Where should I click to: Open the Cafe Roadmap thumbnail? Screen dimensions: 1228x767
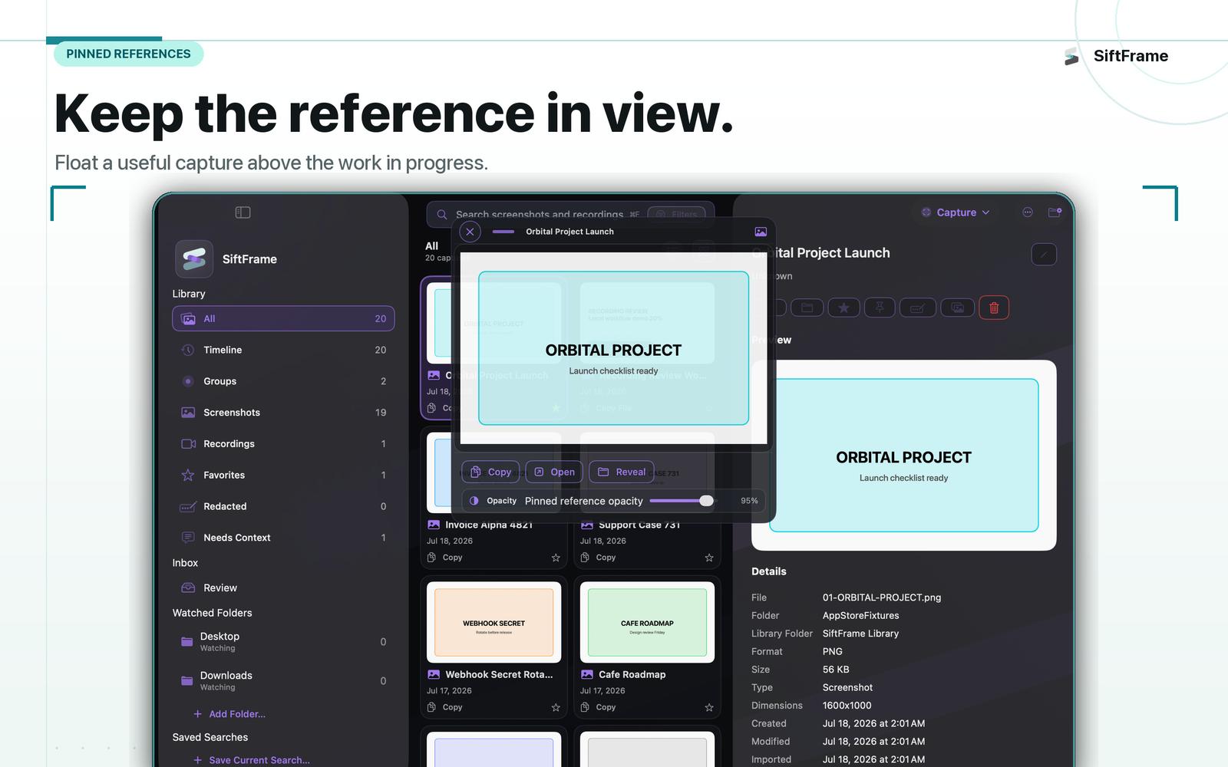tap(647, 622)
